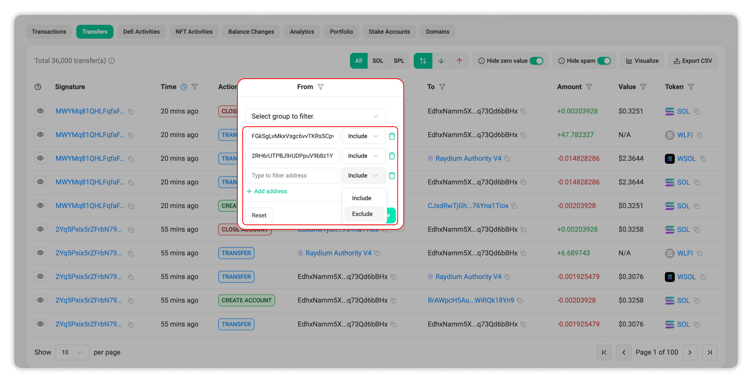Click the filter icon beside the To column
This screenshot has width=752, height=383.
click(x=442, y=87)
